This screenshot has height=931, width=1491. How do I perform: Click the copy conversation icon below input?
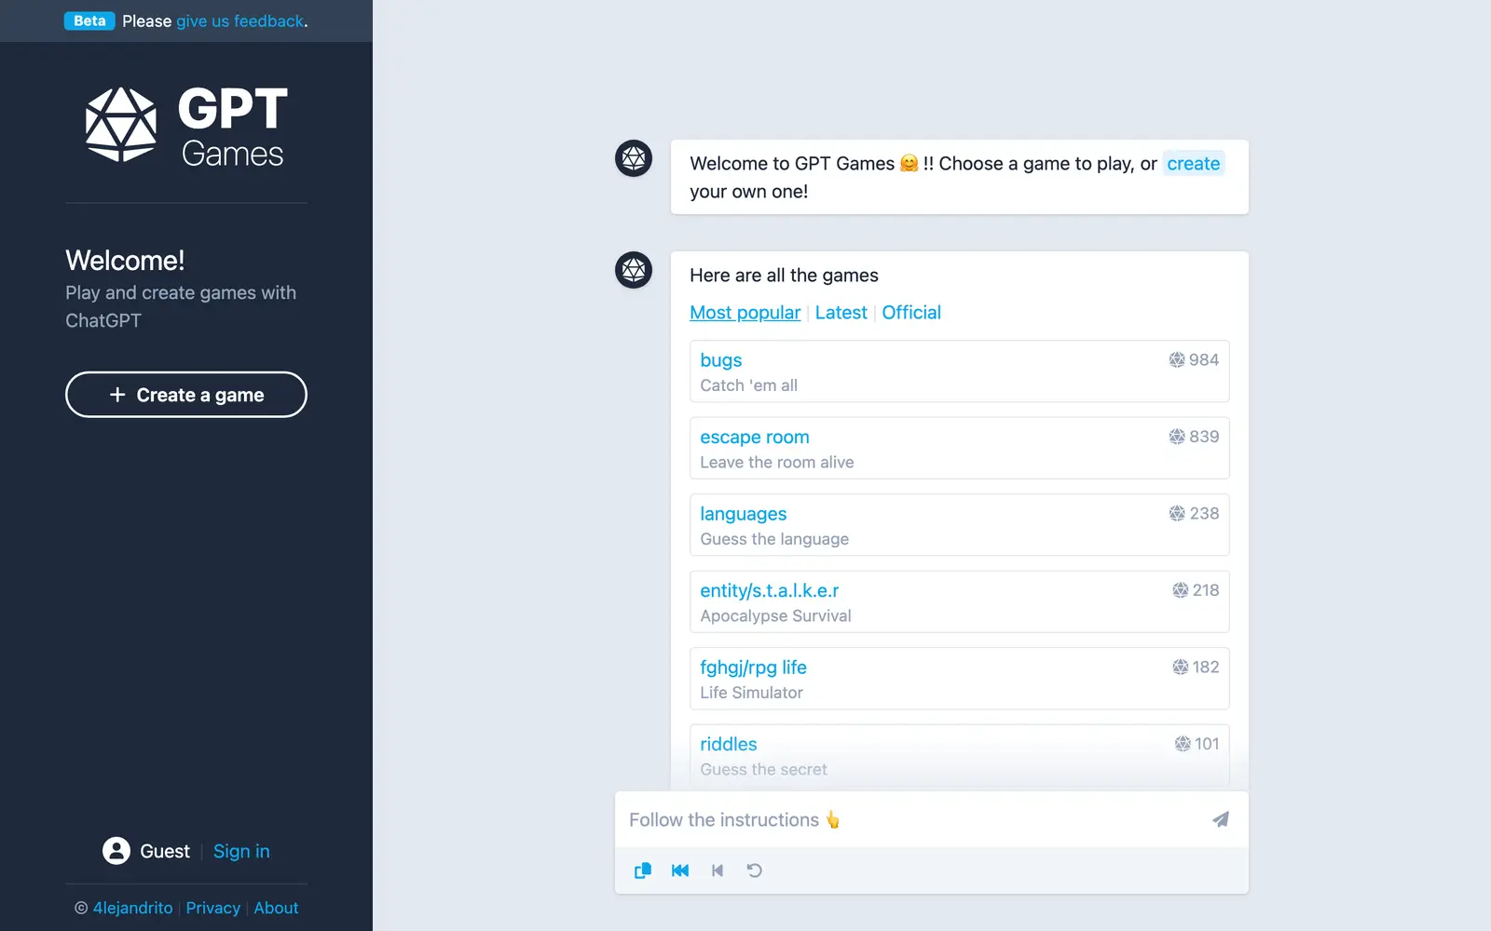pos(643,870)
